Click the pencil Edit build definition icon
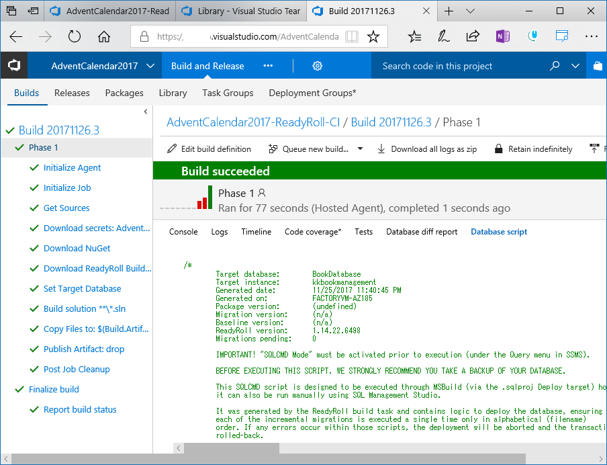 (172, 149)
